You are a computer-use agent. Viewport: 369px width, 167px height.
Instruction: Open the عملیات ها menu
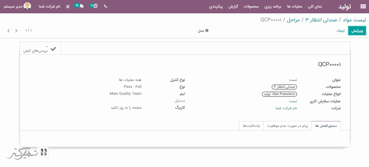pos(295,6)
